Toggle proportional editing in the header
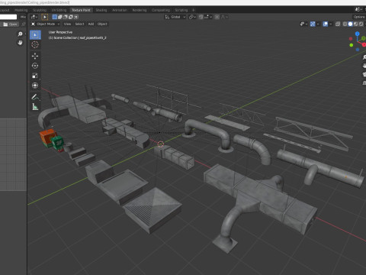This screenshot has height=275, width=366. [217, 17]
